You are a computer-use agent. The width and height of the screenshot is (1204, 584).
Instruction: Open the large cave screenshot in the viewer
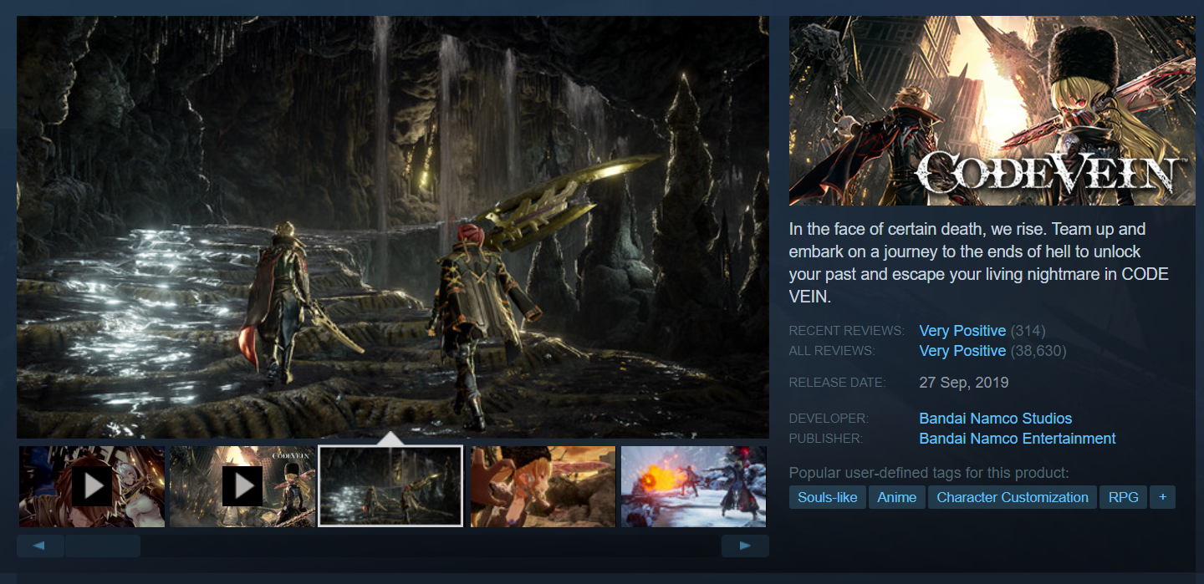click(392, 226)
